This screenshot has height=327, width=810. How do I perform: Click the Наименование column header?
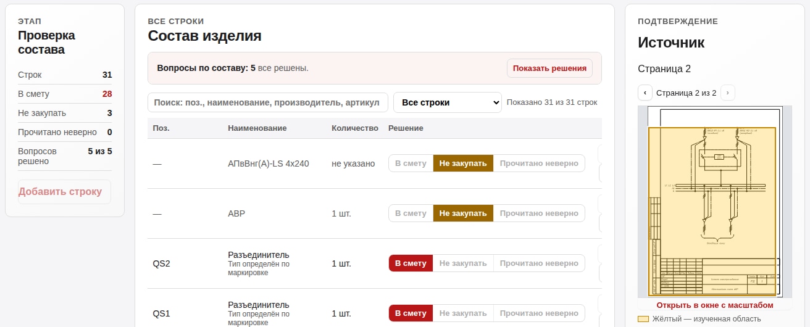257,128
